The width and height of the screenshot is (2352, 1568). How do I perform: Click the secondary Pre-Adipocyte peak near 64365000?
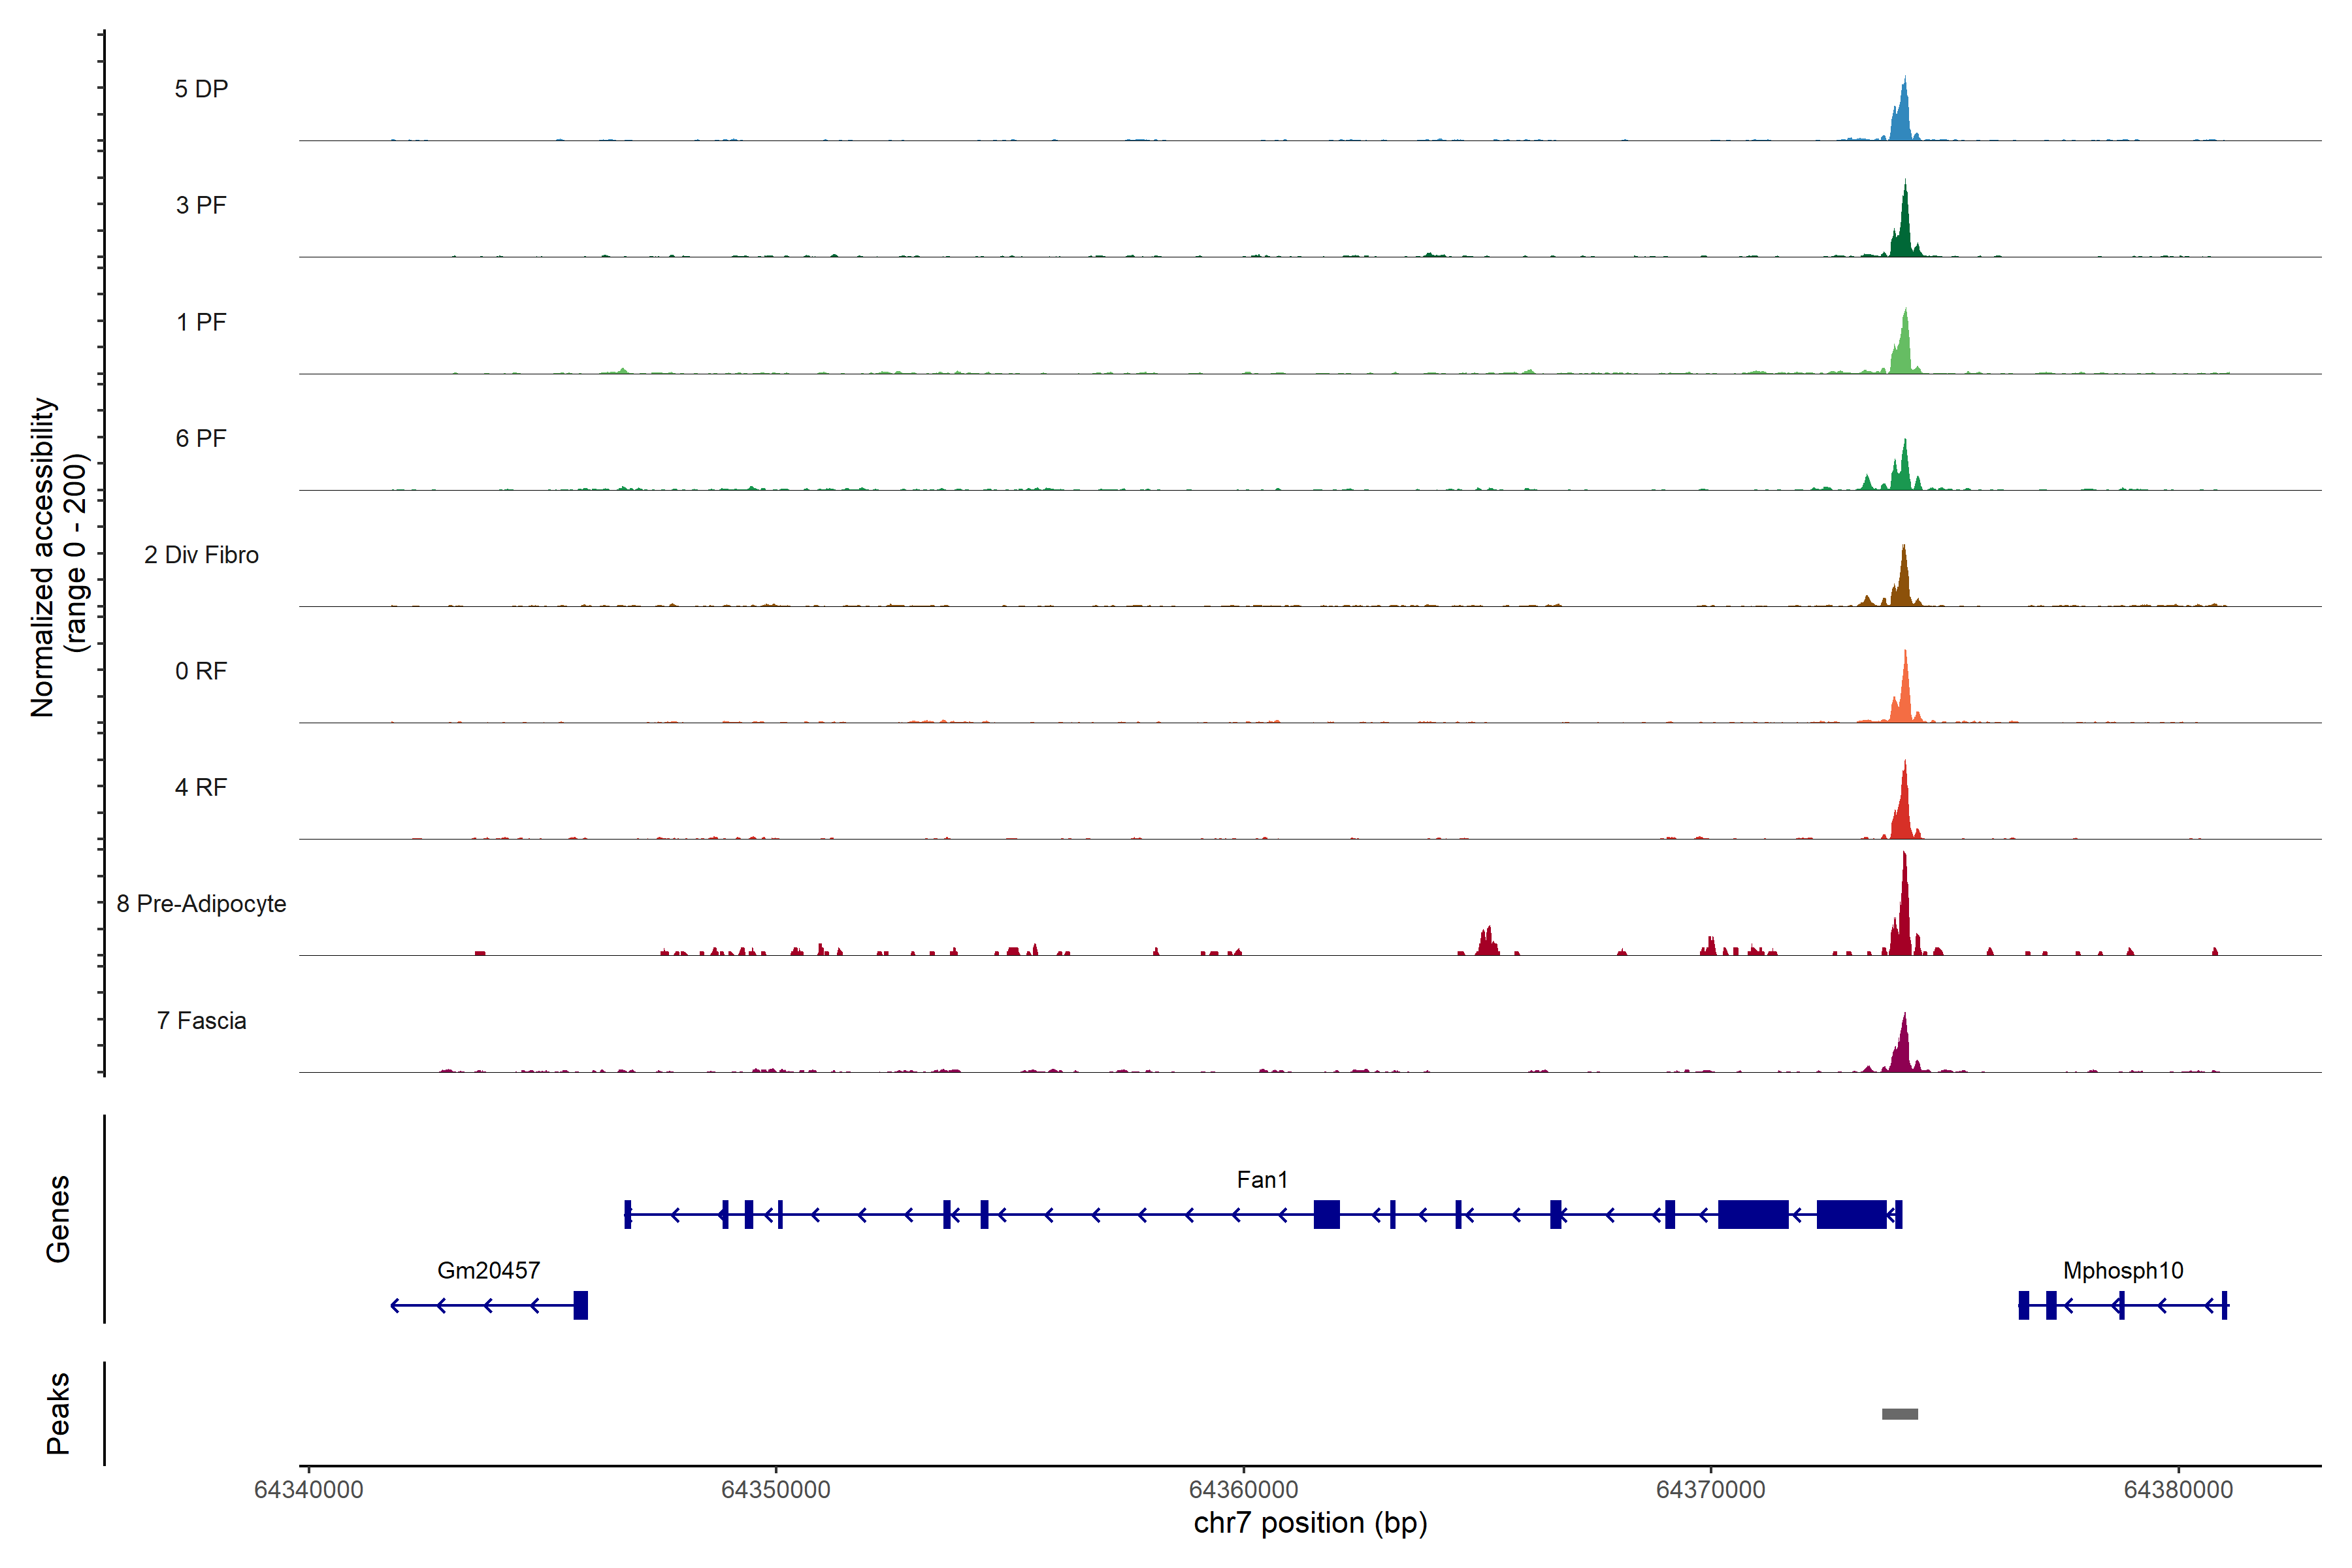[1487, 944]
